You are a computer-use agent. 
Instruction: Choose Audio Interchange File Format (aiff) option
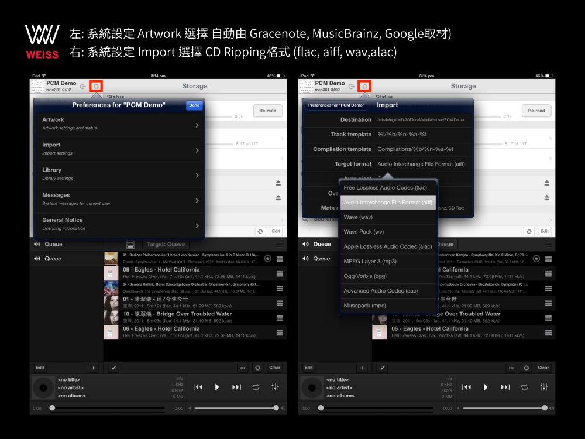pyautogui.click(x=388, y=203)
